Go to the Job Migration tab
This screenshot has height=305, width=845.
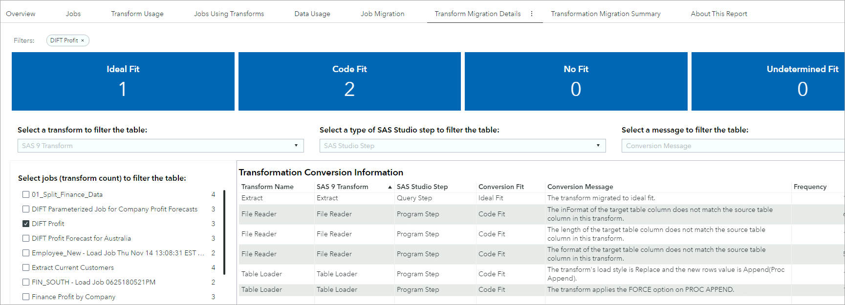(x=382, y=14)
